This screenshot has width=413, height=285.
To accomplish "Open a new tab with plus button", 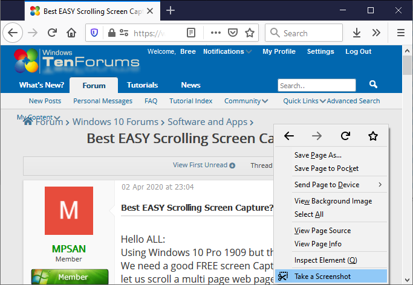I will tap(171, 10).
